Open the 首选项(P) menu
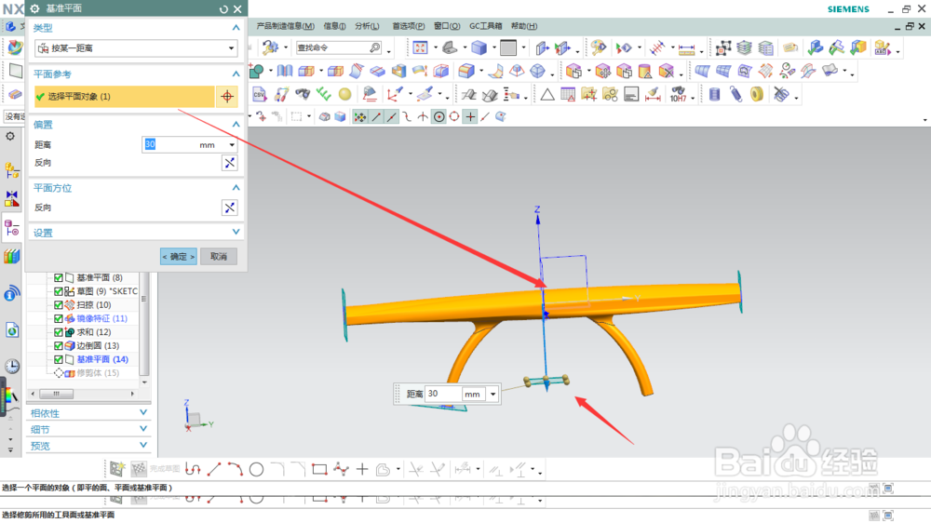 pos(409,26)
